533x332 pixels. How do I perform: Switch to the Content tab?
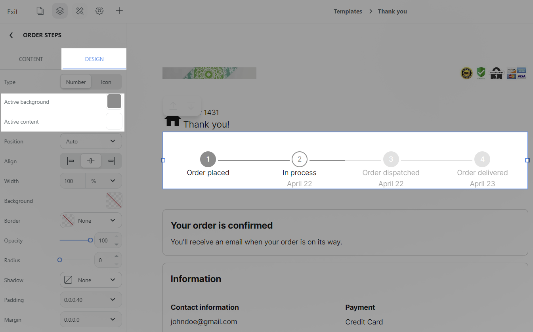[x=31, y=59]
